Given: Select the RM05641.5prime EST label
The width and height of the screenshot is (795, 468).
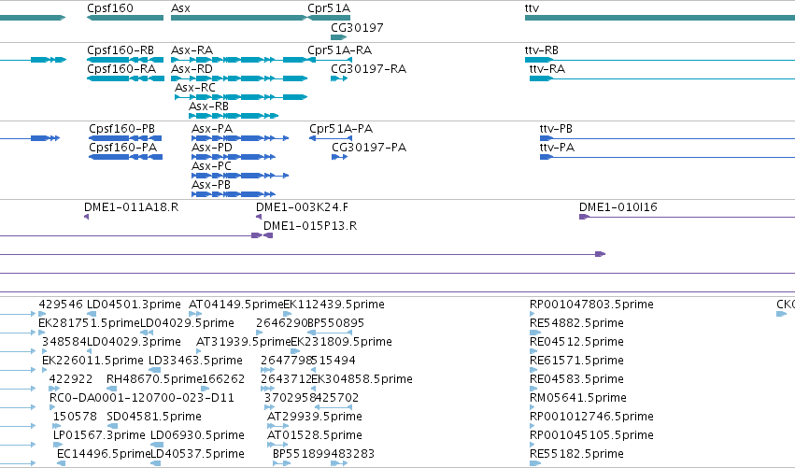Looking at the screenshot, I should pyautogui.click(x=578, y=398).
